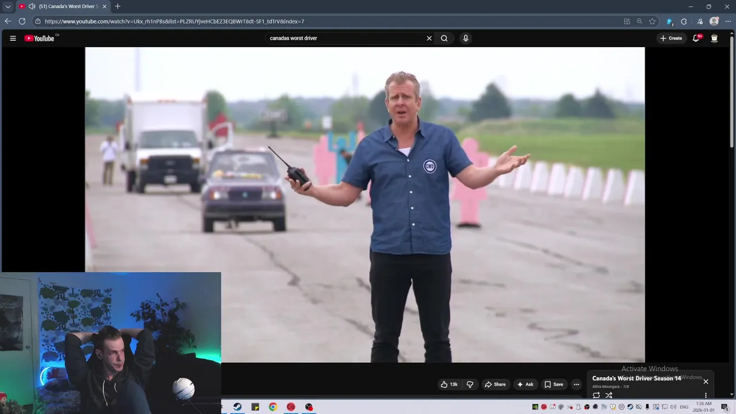Clear the search text with X
The image size is (736, 414).
(429, 39)
